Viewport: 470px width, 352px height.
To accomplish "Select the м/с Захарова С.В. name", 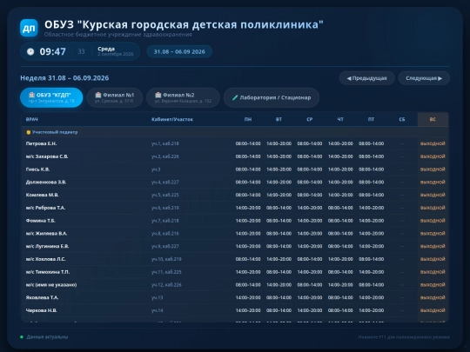I will click(47, 156).
